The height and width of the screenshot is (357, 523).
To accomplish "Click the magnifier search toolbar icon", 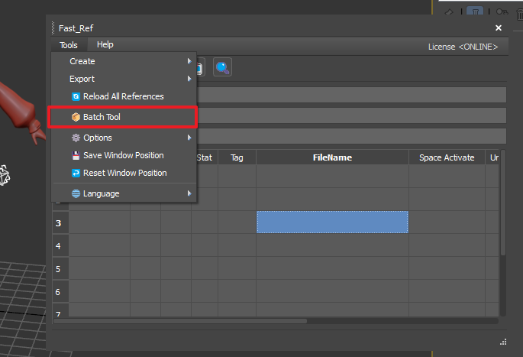I will pos(222,68).
